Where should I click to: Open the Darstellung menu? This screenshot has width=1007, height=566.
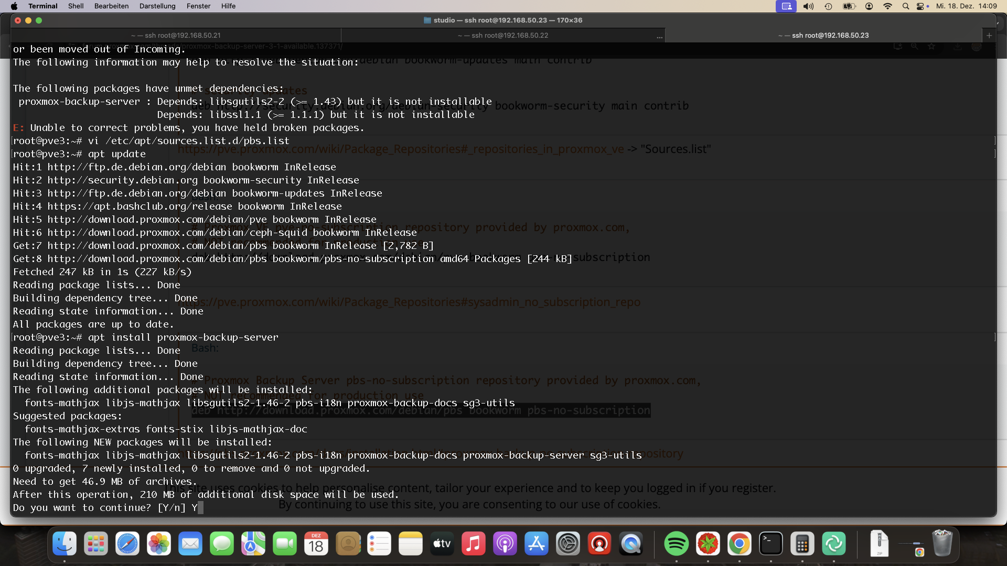pos(157,6)
